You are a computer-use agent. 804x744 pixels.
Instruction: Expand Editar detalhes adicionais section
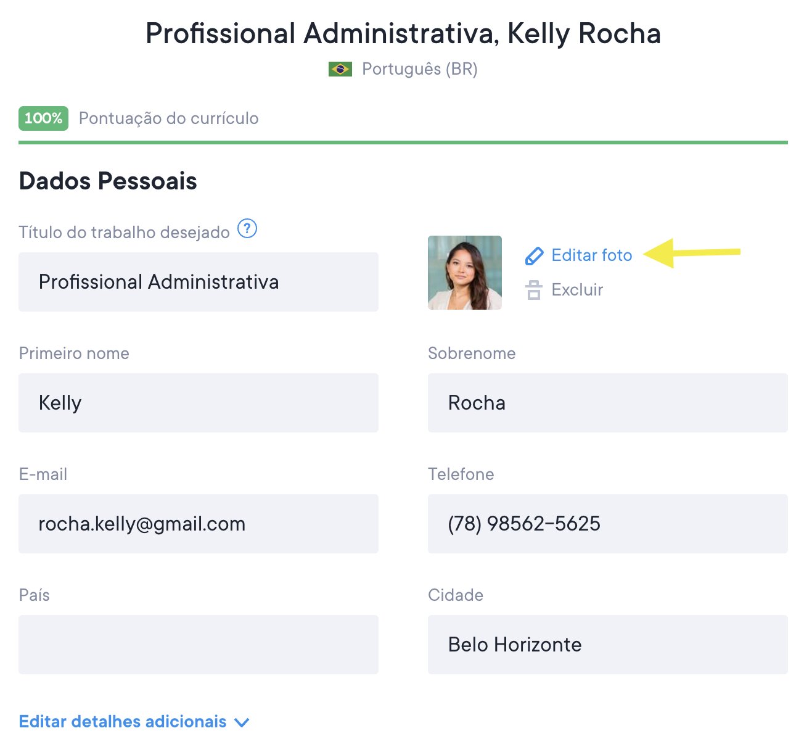coord(123,722)
